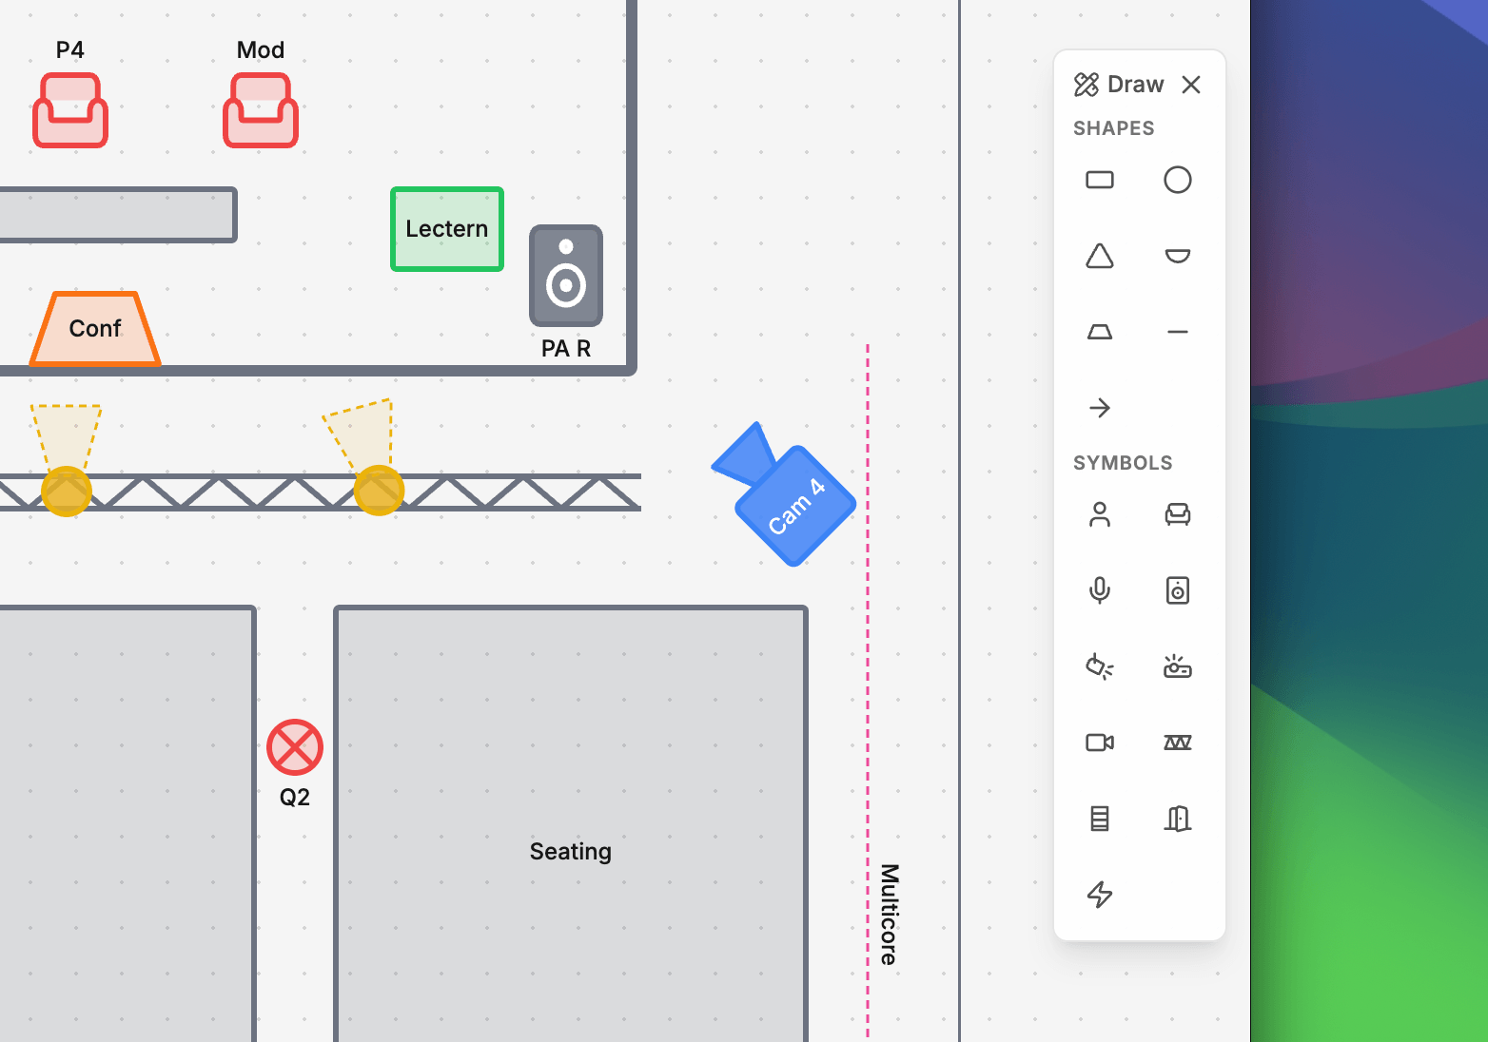Select the Mod armchair on the stage
The height and width of the screenshot is (1042, 1488).
261,110
